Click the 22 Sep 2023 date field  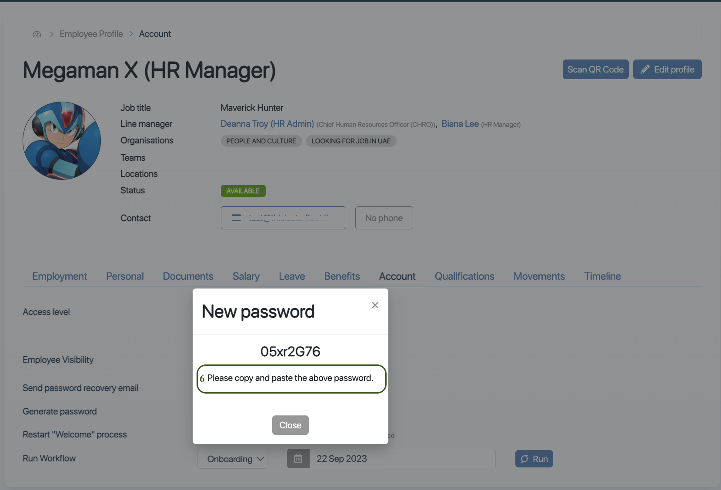click(x=402, y=459)
